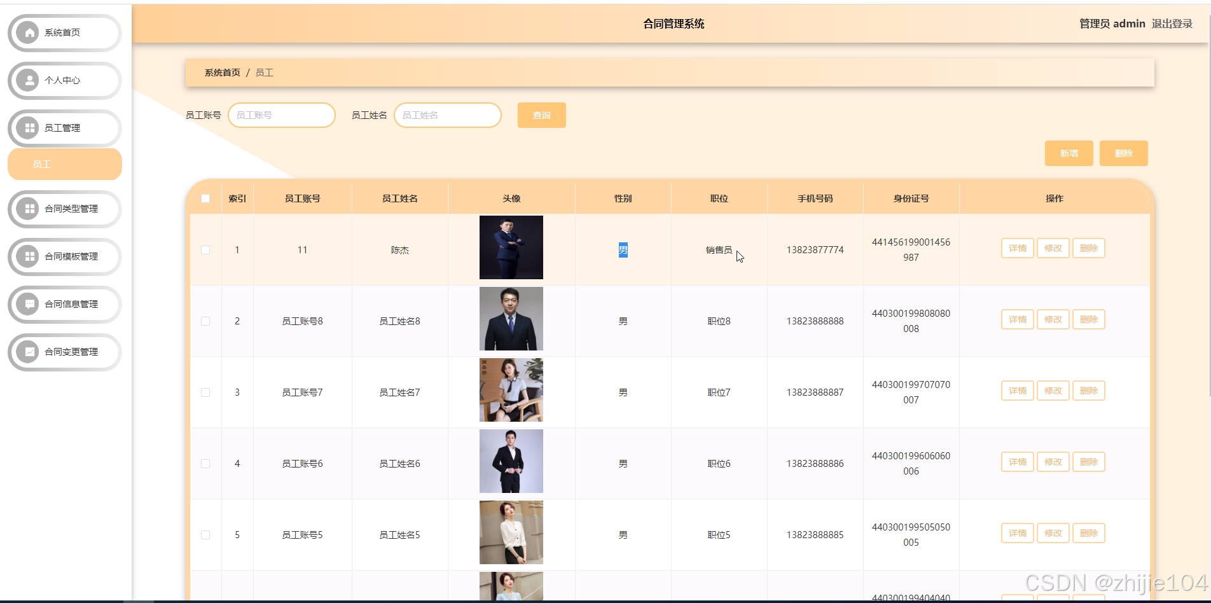The height and width of the screenshot is (603, 1211).
Task: Check the checkbox for row 陈杰
Action: coord(205,250)
